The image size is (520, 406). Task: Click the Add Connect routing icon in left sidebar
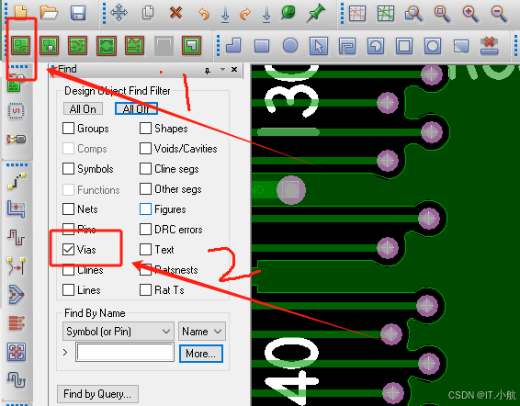pos(17,181)
